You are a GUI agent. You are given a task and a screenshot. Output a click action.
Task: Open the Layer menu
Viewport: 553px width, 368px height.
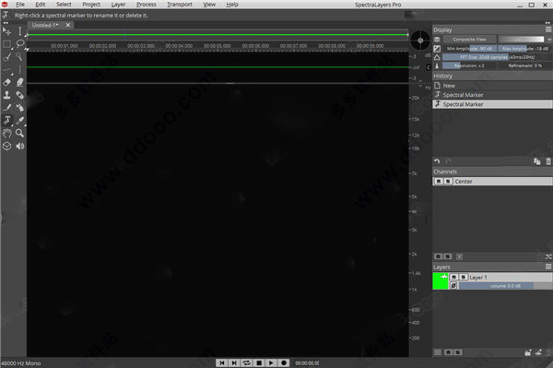pyautogui.click(x=118, y=5)
